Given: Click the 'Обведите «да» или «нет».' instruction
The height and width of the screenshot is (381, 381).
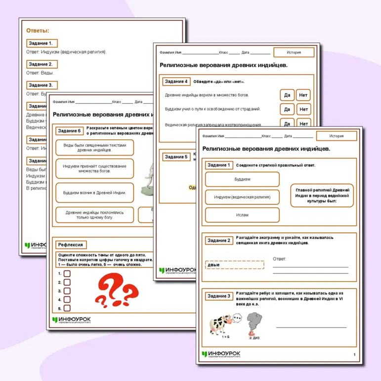Looking at the screenshot, I should point(219,82).
